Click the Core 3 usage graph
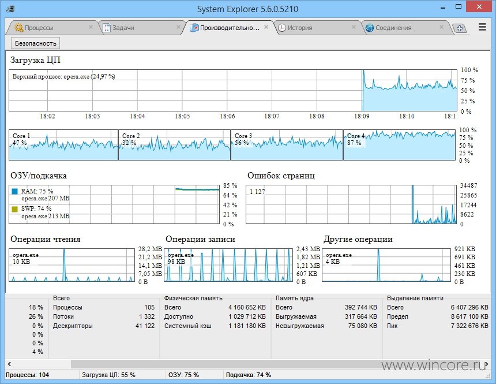Viewport: 496px width, 384px height. click(x=287, y=145)
